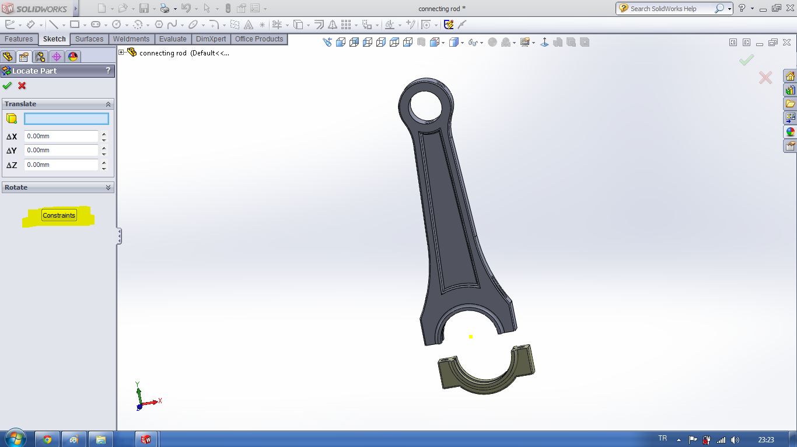The width and height of the screenshot is (797, 447).
Task: Open SolidWorks Resources home icon
Action: 790,76
